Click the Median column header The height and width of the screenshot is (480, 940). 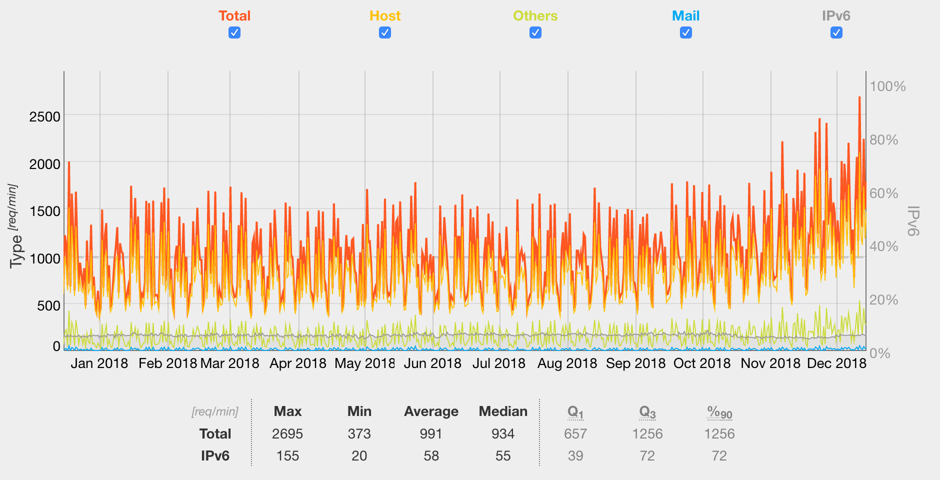(503, 411)
